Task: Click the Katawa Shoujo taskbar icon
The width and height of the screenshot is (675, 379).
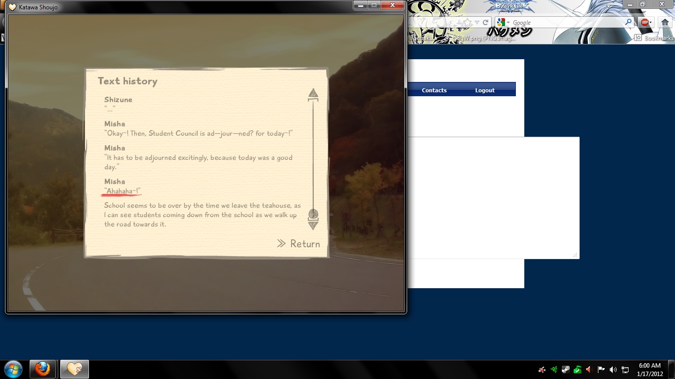Action: click(x=74, y=369)
